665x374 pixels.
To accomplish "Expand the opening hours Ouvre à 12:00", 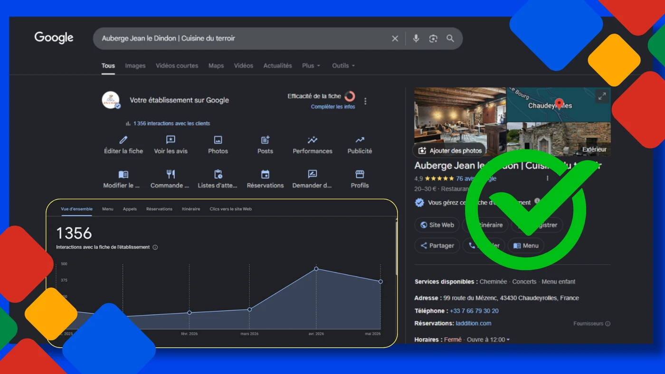I will point(488,340).
